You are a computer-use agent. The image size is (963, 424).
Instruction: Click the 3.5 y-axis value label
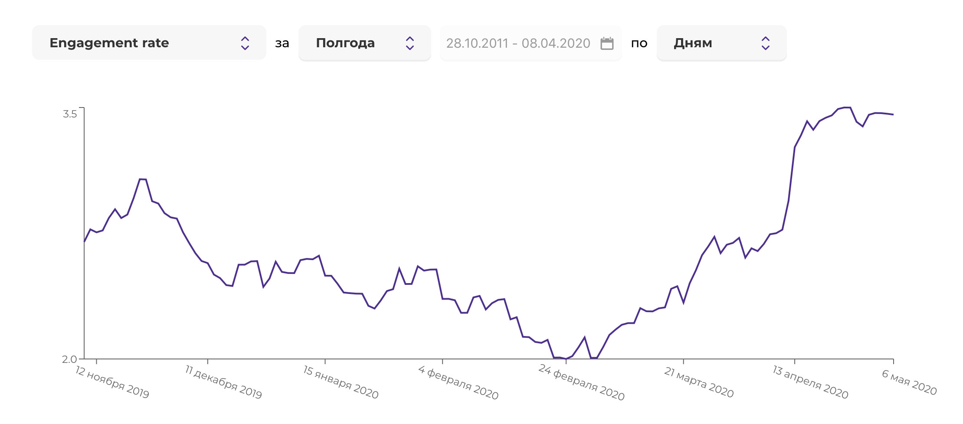[70, 114]
